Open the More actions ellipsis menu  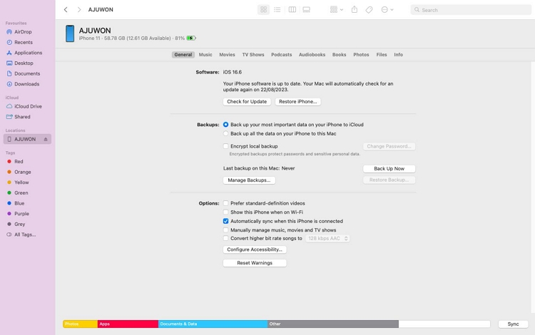pyautogui.click(x=387, y=9)
